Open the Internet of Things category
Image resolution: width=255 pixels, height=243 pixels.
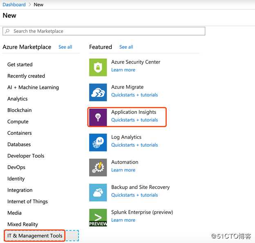[27, 201]
